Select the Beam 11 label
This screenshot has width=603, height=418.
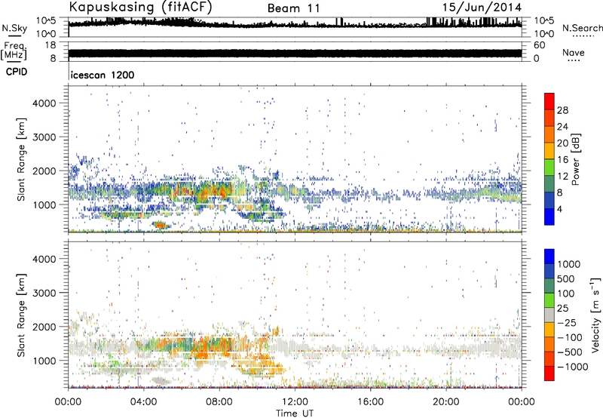294,8
